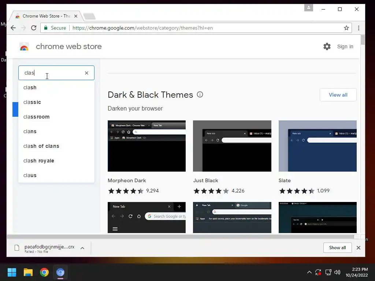Open the Chrome three-dot menu
This screenshot has height=281, width=375.
[359, 28]
